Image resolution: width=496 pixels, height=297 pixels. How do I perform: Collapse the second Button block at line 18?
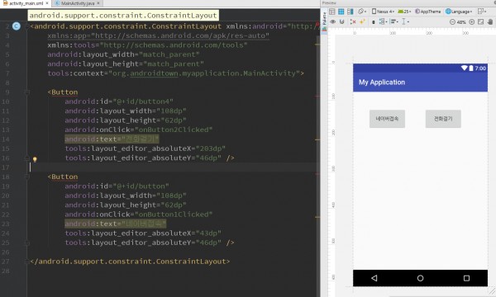click(x=27, y=177)
